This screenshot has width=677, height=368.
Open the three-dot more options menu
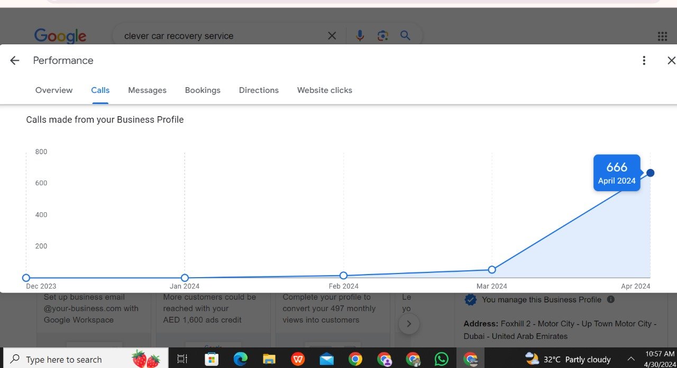coord(644,61)
